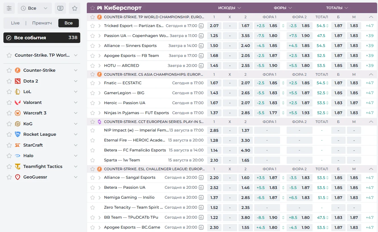Open the ТОТАЛЫ column dropdown

pyautogui.click(x=337, y=8)
